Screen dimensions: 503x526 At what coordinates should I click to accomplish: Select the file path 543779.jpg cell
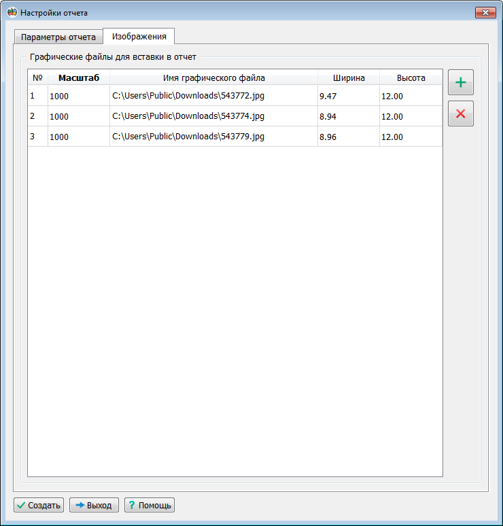(x=213, y=137)
